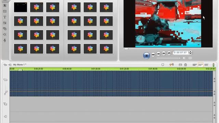The image size is (219, 123).
Task: Select the video track header icon
Action: pyautogui.click(x=5, y=80)
